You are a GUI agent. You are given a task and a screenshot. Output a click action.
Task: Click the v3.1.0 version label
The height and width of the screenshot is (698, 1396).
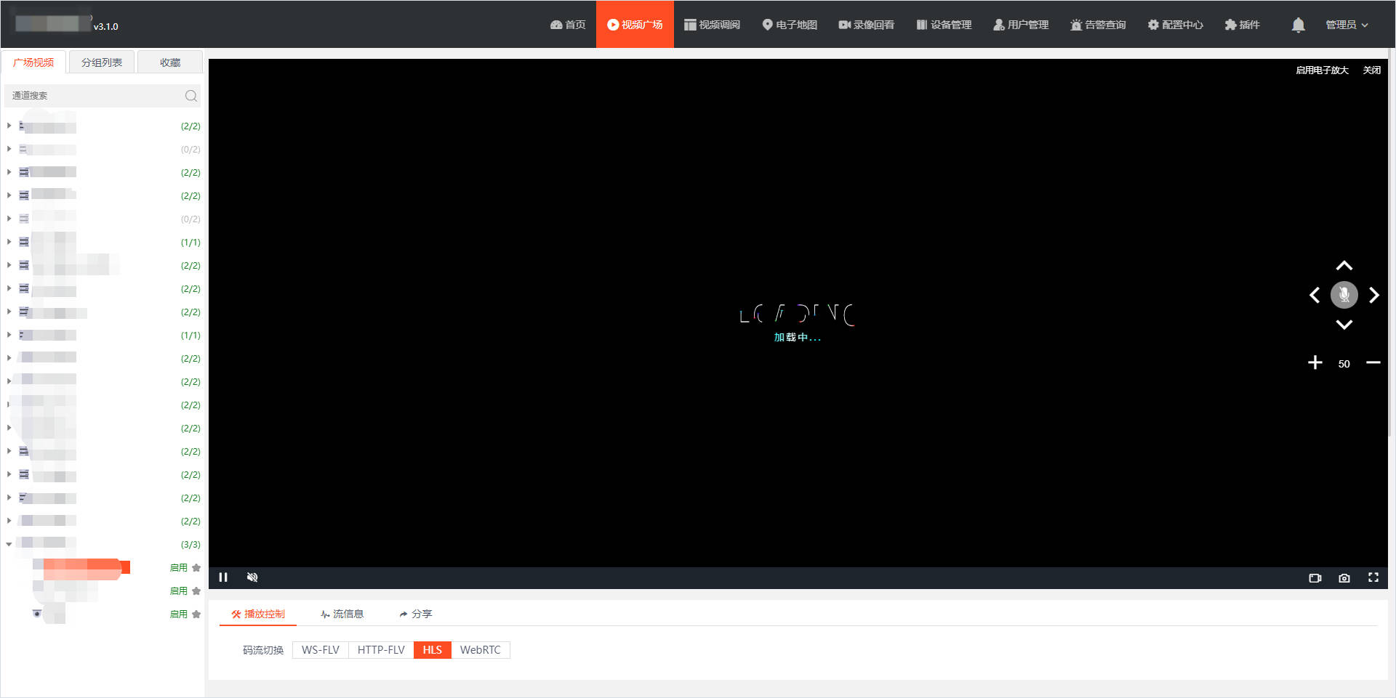(105, 27)
